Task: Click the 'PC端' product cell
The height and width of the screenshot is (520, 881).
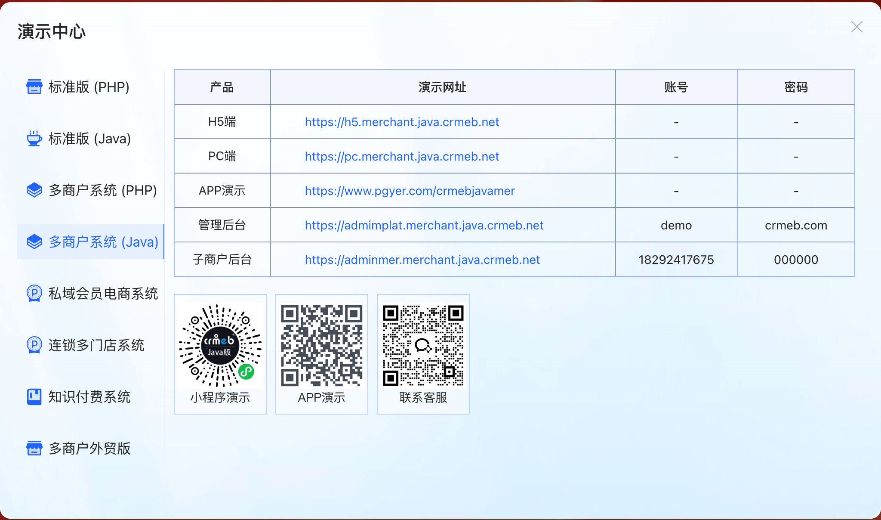Action: pyautogui.click(x=222, y=156)
